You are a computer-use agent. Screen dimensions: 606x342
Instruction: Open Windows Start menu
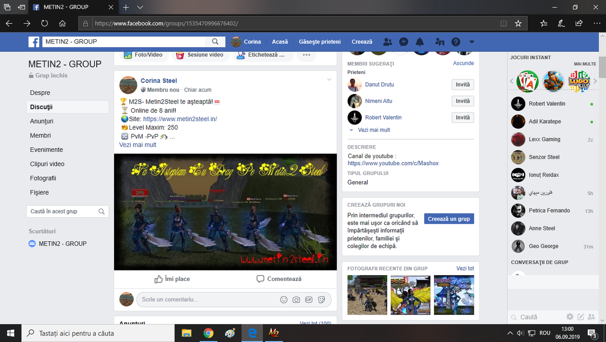[10, 333]
